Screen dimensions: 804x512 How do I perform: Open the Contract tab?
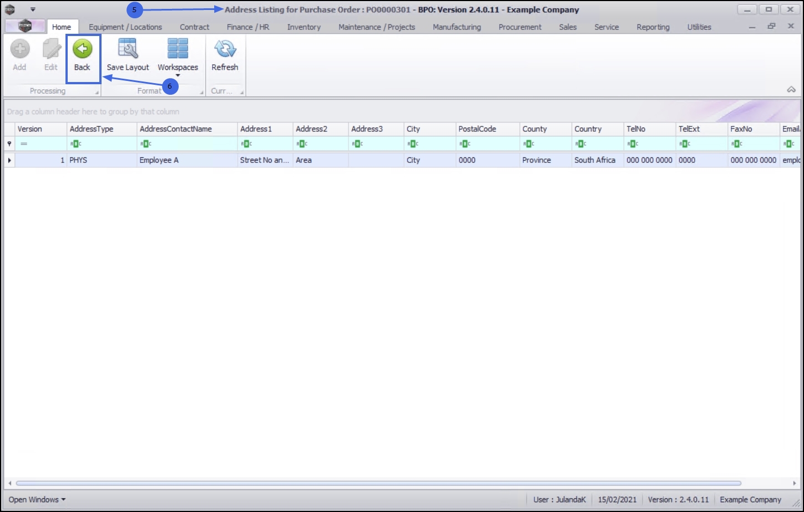pyautogui.click(x=195, y=27)
